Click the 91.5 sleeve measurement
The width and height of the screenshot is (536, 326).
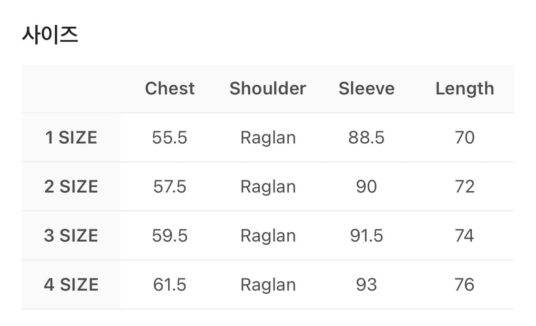[366, 236]
